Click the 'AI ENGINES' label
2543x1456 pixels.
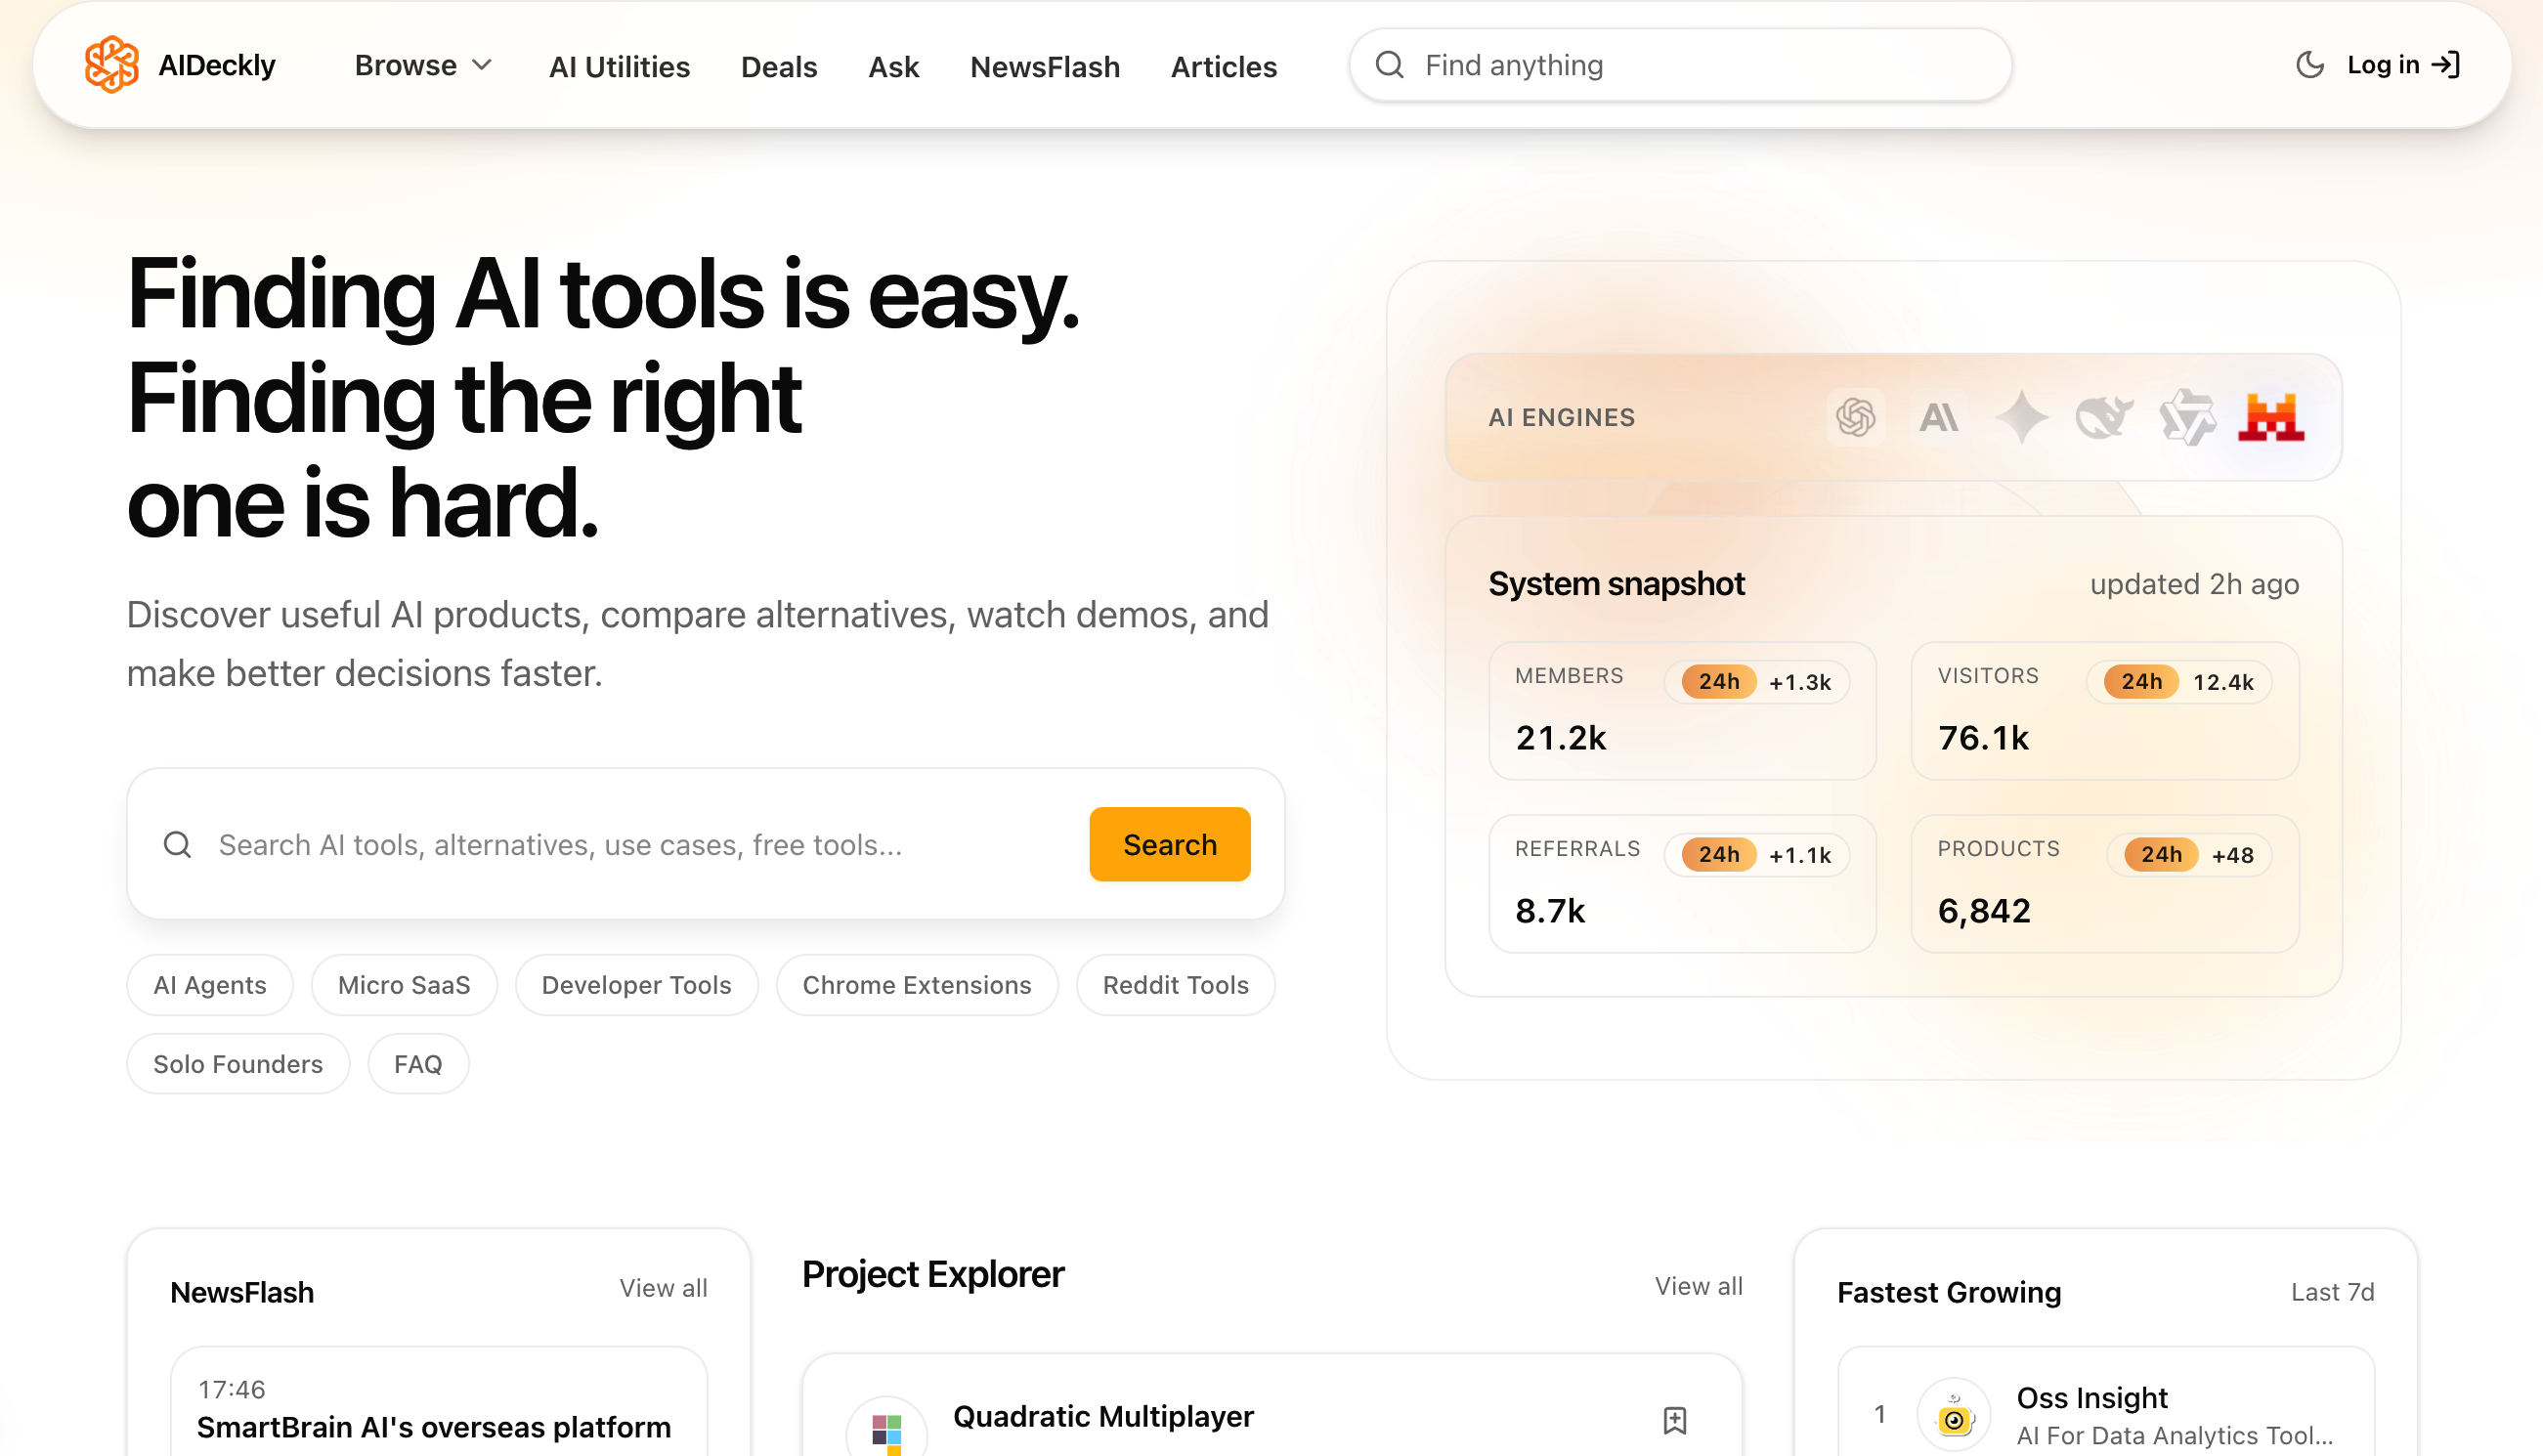tap(1561, 417)
